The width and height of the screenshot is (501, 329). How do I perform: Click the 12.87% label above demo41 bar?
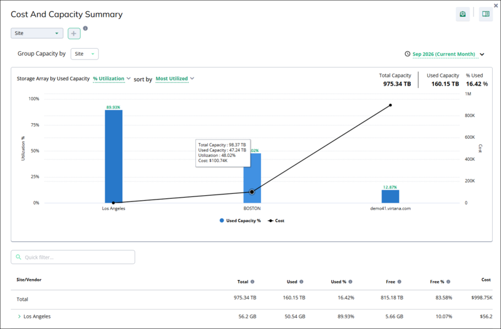(x=390, y=187)
